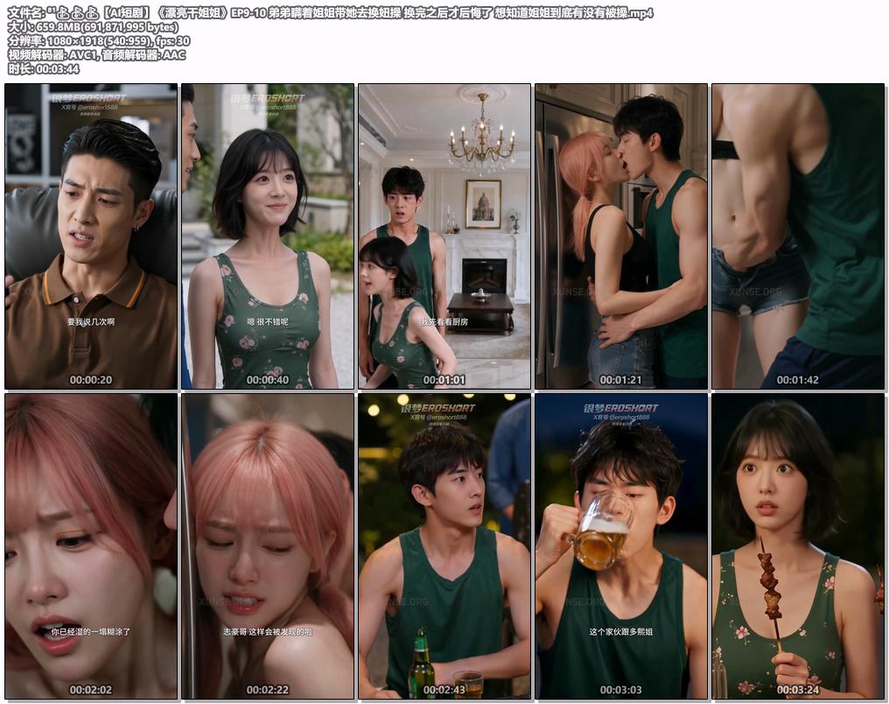Select the thumbnail stamped 00:01:42
This screenshot has width=889, height=704.
[798, 236]
